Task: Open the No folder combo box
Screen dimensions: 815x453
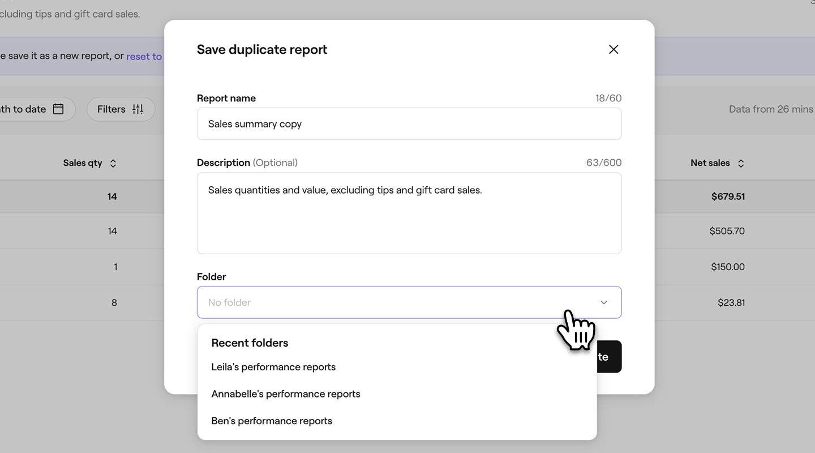Action: coord(409,302)
